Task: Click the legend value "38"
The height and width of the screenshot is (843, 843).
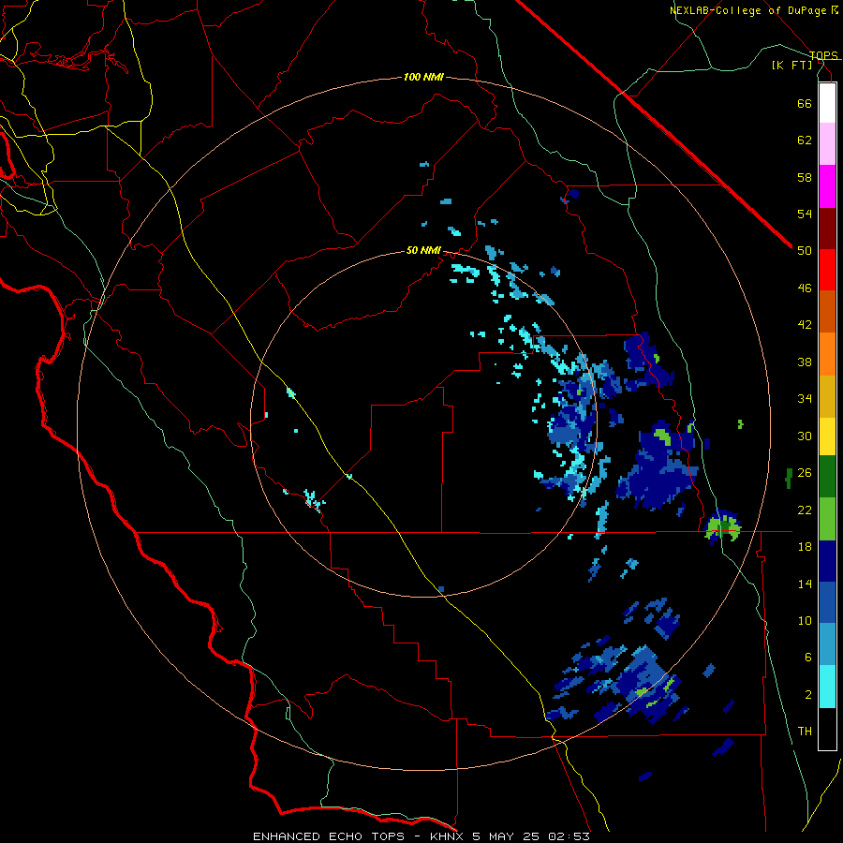Action: tap(805, 362)
